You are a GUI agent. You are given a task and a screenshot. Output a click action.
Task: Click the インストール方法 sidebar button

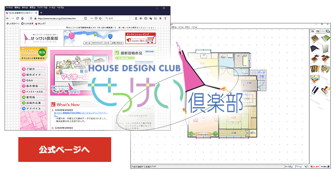click(x=34, y=91)
